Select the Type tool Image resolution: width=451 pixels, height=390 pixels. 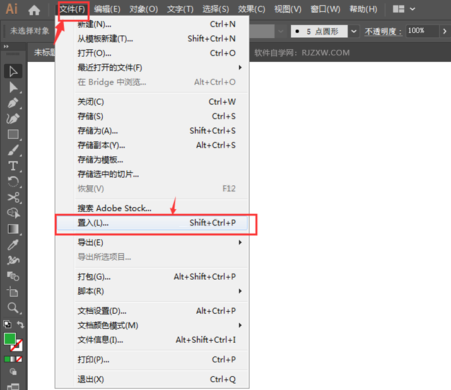13,166
